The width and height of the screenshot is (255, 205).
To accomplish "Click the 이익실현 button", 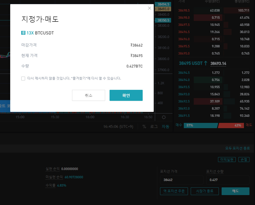I will pos(227,160).
